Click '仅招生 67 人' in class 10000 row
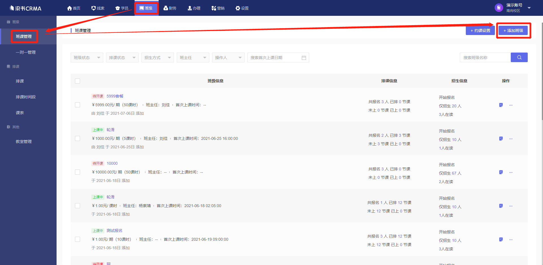The image size is (543, 265). (x=450, y=173)
